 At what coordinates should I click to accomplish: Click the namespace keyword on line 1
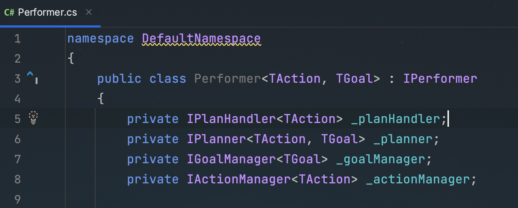100,38
